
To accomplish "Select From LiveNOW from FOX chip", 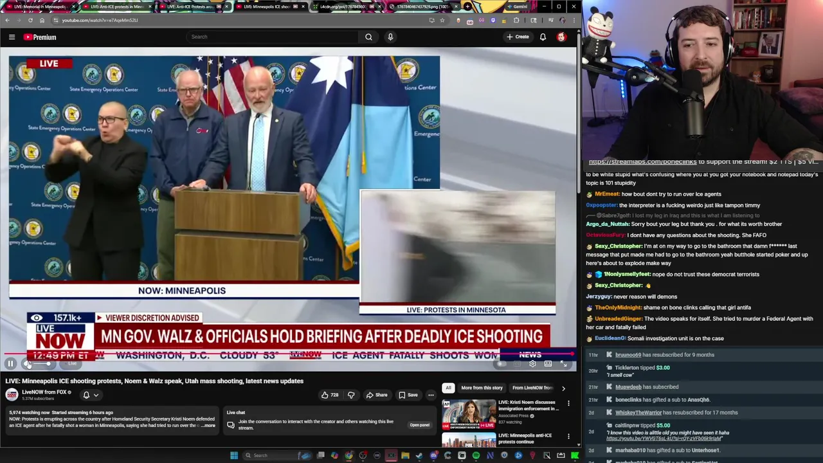I will point(532,388).
